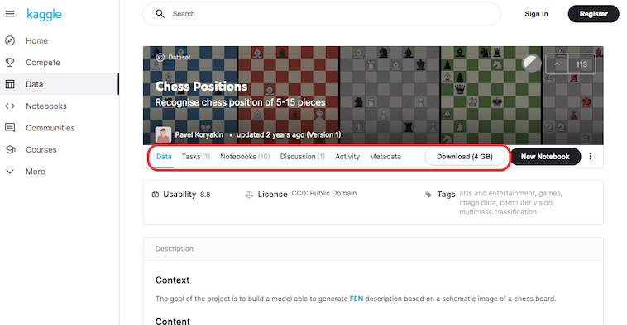Click 'CC0: Public Domain' license text
Screen dimensions: 627x325
coord(324,193)
